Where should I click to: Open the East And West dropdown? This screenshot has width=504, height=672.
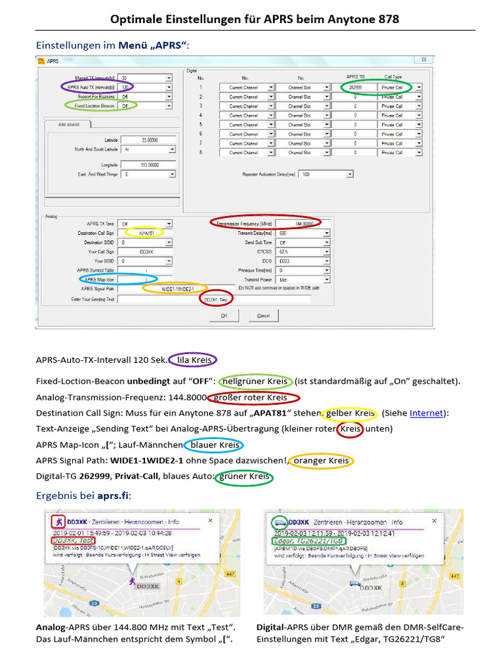point(172,174)
